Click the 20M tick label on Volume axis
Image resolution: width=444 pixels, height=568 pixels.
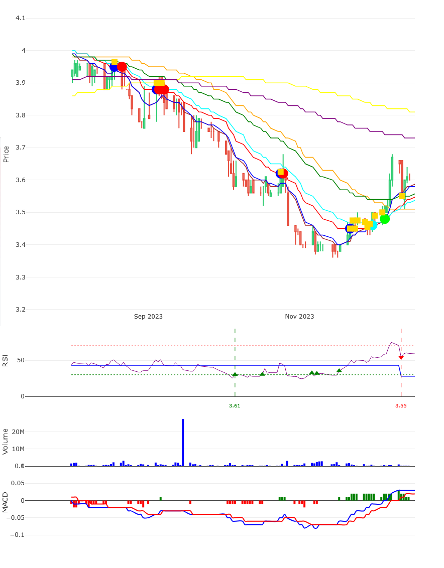pos(18,432)
